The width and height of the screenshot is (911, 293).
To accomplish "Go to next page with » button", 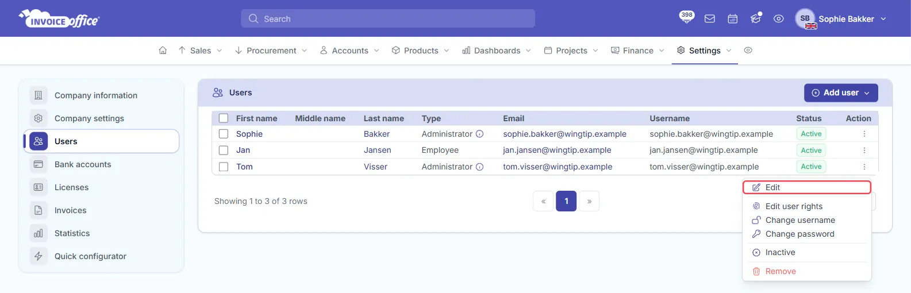I will (589, 201).
